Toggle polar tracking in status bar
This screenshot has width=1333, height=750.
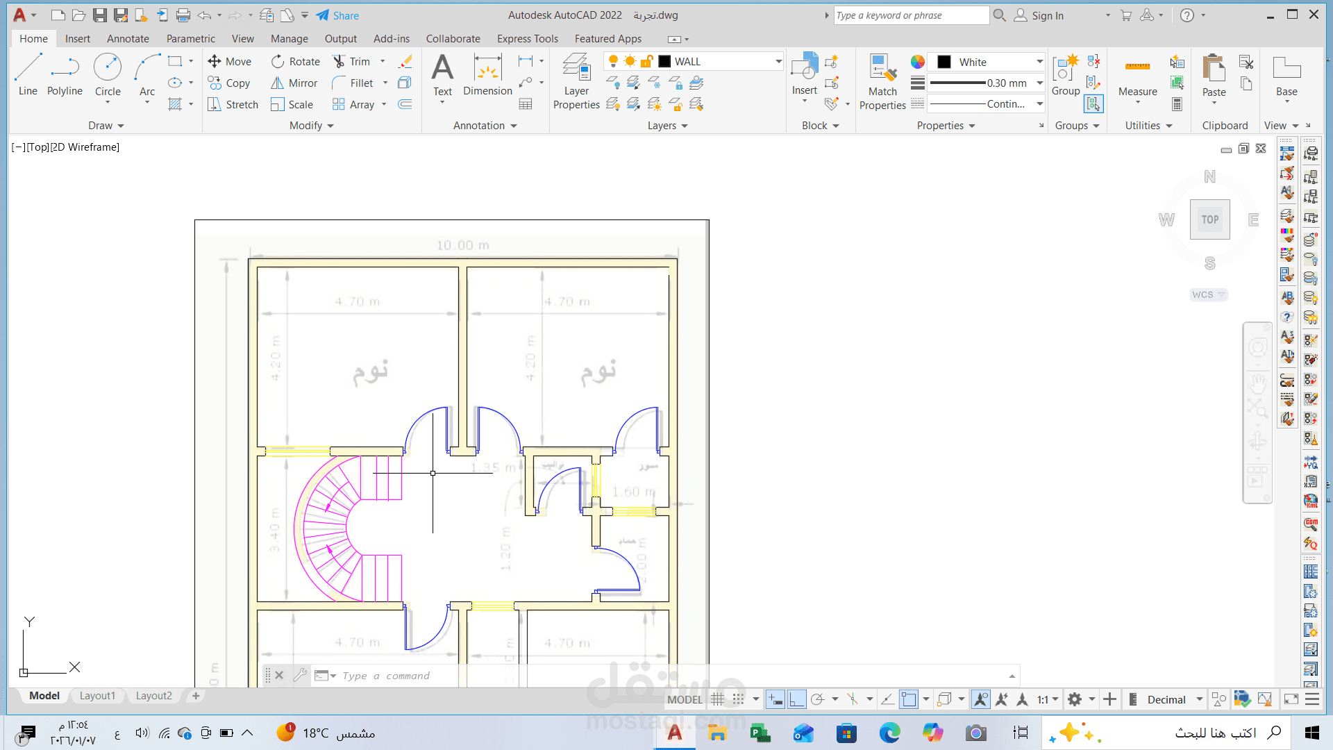pyautogui.click(x=818, y=699)
